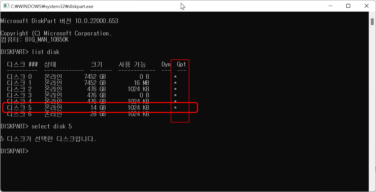
Task: Click the 'Copyright (C) Microsoft Corporation.' line
Action: (56, 33)
